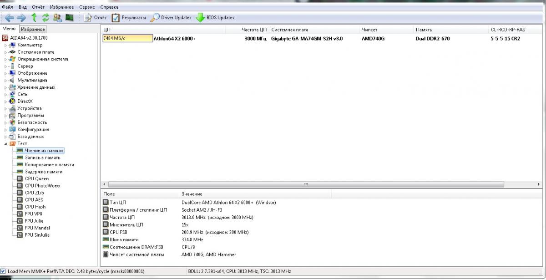Sort by the Системная плата column header

(x=314, y=30)
